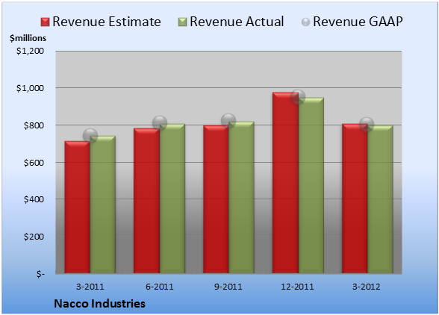
Task: Click the green actual bar for 3-2011
Action: [103, 205]
